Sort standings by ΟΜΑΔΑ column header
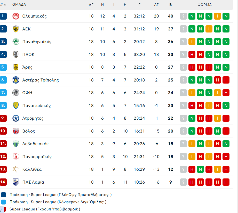The height and width of the screenshot is (213, 238). click(19, 5)
